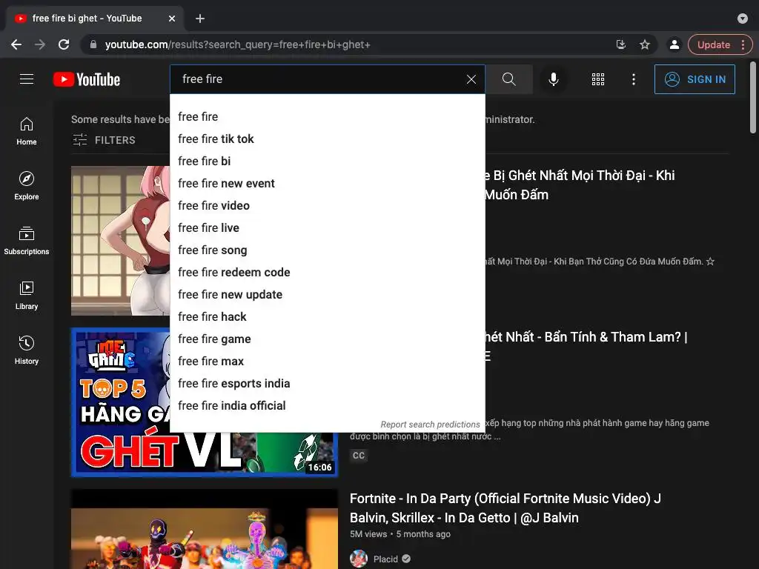Open YouTube settings three-dot menu
759x569 pixels.
[x=634, y=79]
